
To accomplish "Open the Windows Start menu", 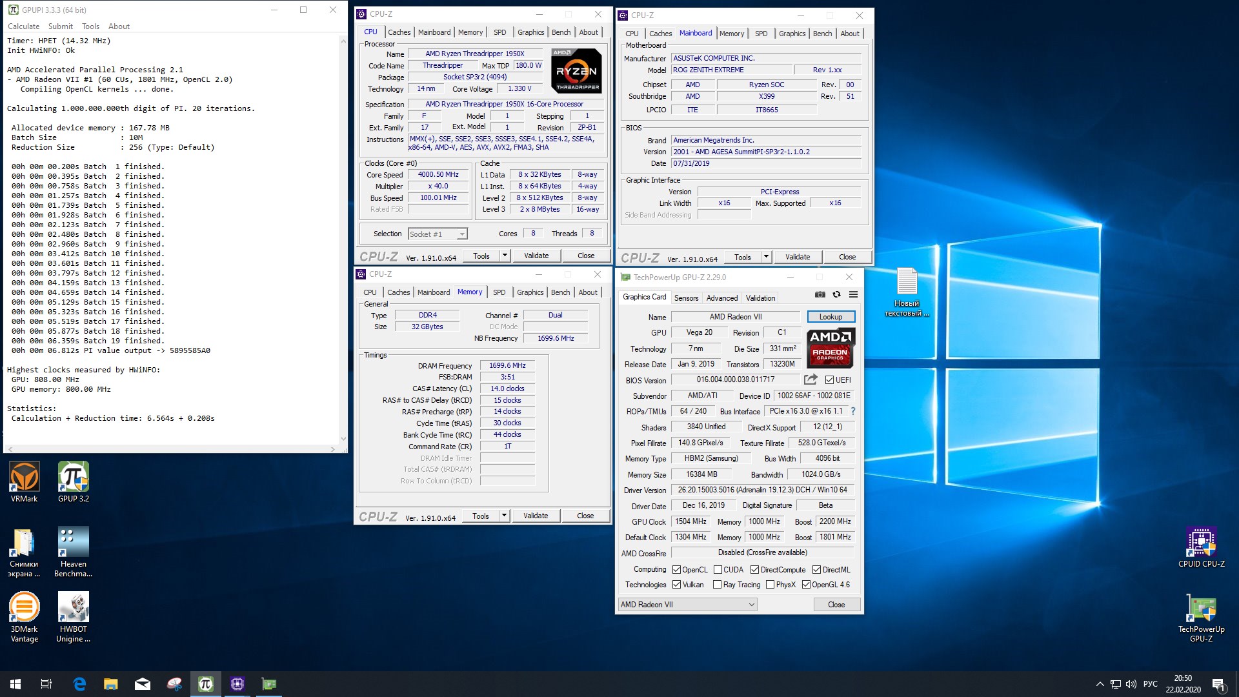I will [x=15, y=684].
